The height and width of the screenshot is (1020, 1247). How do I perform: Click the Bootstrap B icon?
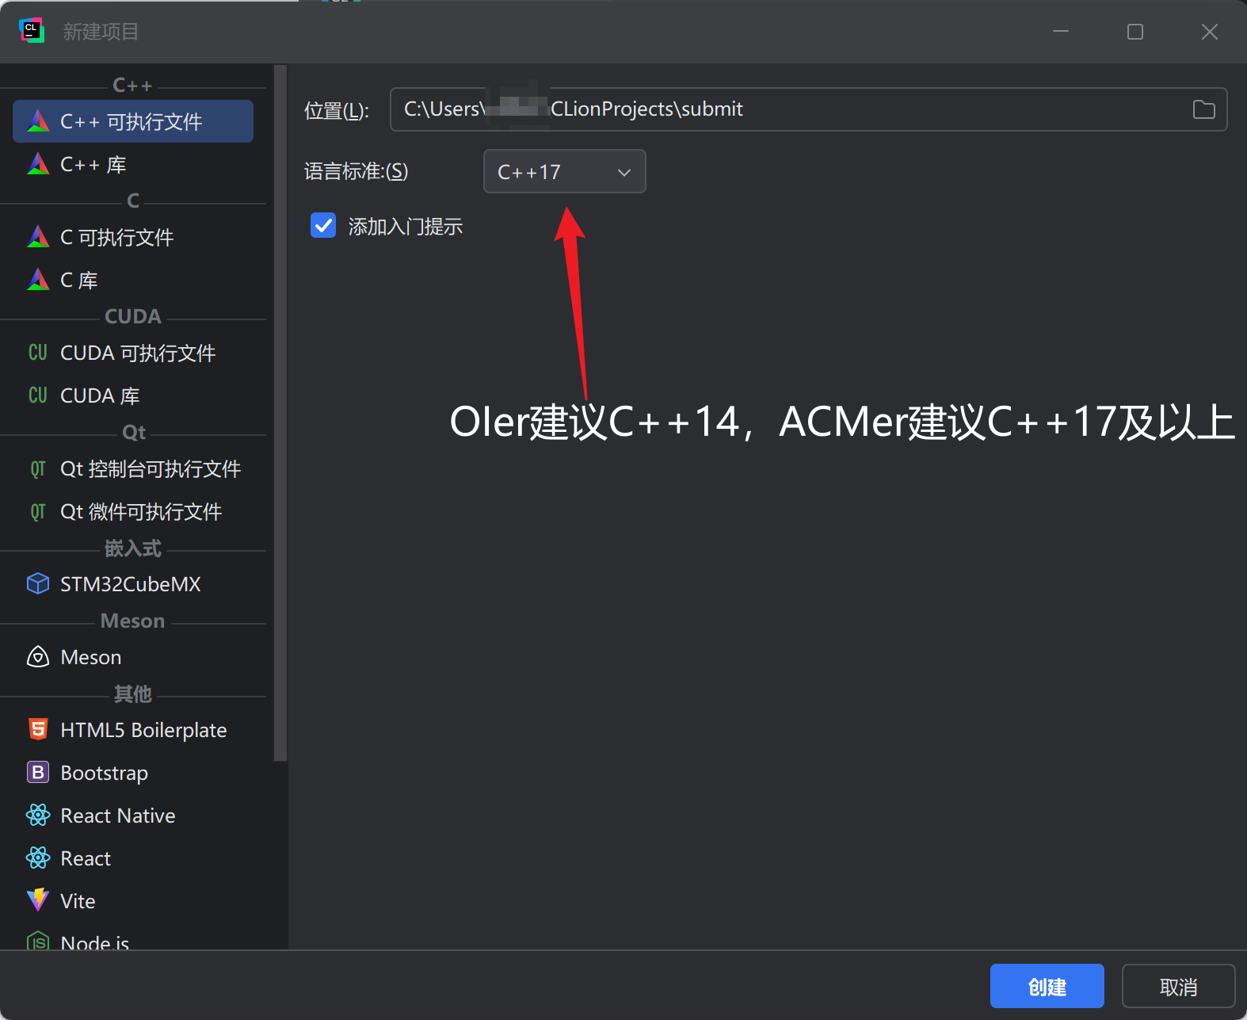point(38,773)
